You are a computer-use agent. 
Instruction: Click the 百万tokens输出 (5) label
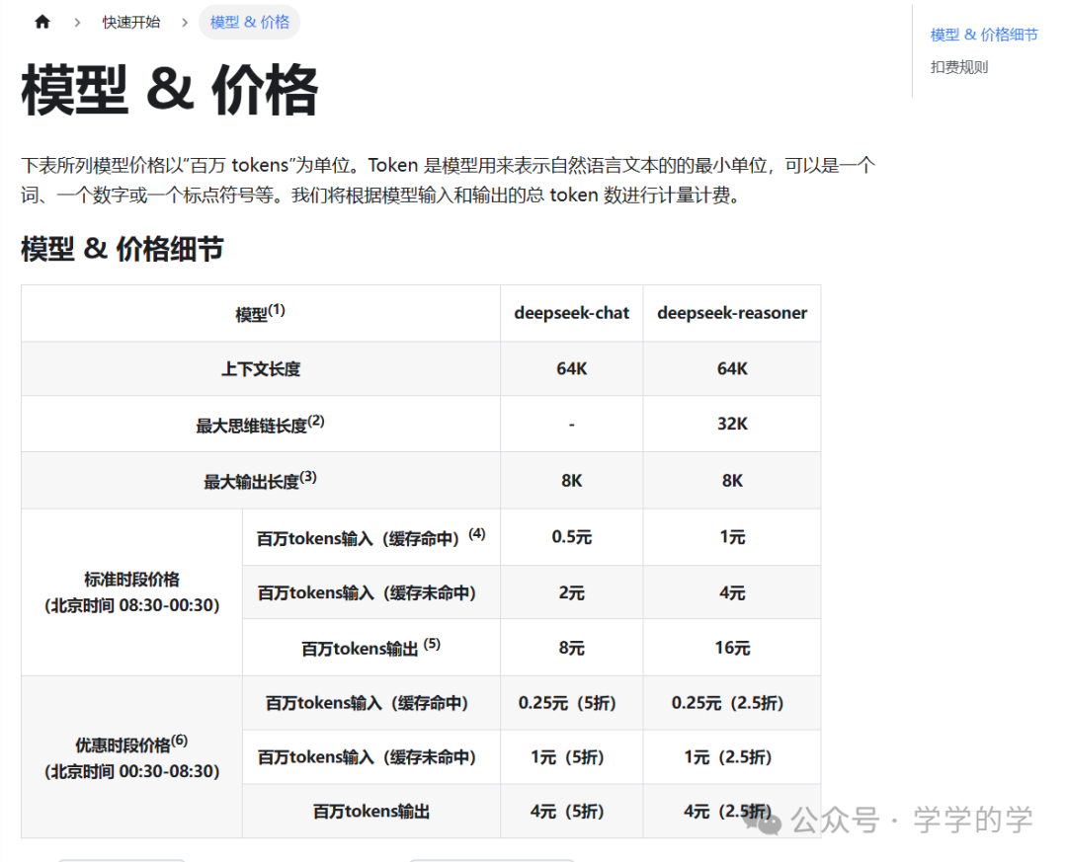pos(370,647)
